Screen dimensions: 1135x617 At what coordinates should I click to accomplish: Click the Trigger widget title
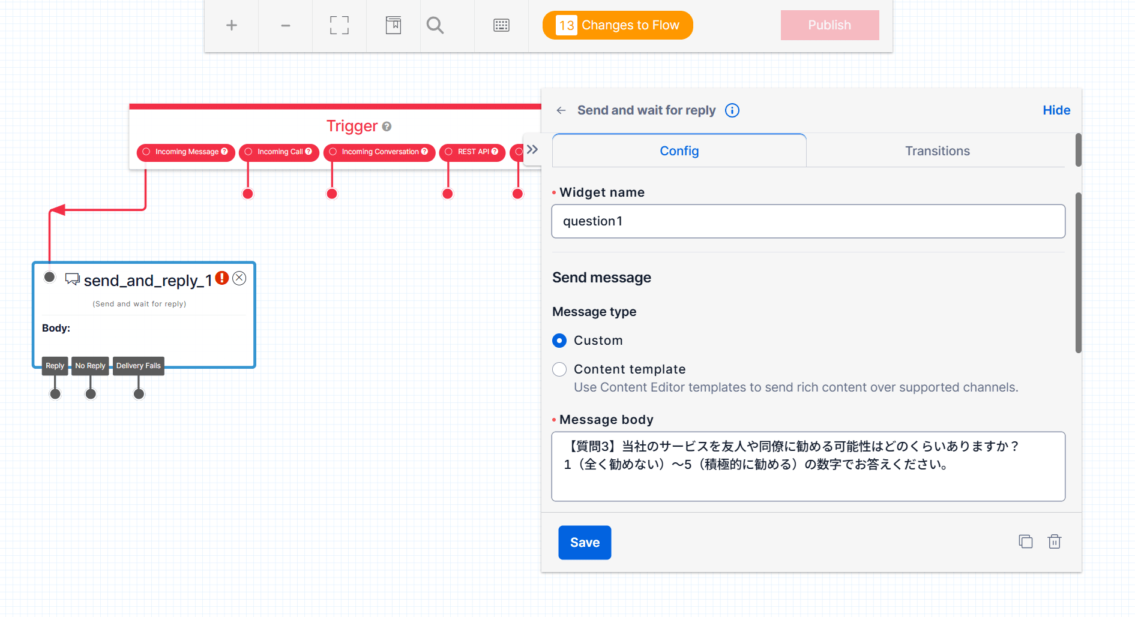352,126
